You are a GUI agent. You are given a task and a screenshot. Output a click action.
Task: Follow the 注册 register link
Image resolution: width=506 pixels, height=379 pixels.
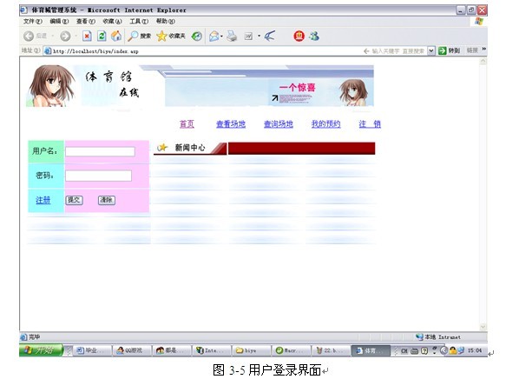(43, 200)
